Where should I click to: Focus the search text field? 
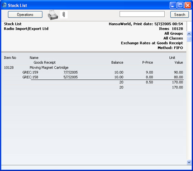[x=142, y=14]
